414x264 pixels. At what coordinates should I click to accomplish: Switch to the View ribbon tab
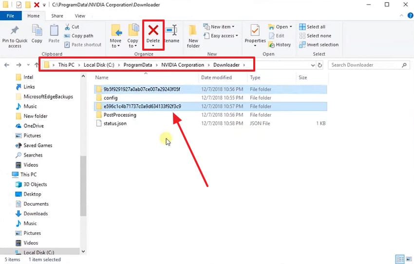(x=80, y=16)
